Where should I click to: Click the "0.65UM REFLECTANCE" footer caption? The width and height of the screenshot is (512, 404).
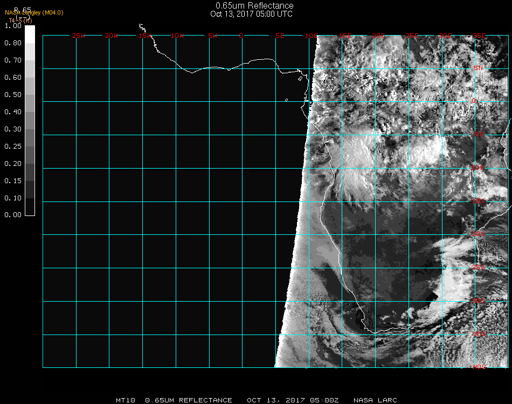(189, 400)
